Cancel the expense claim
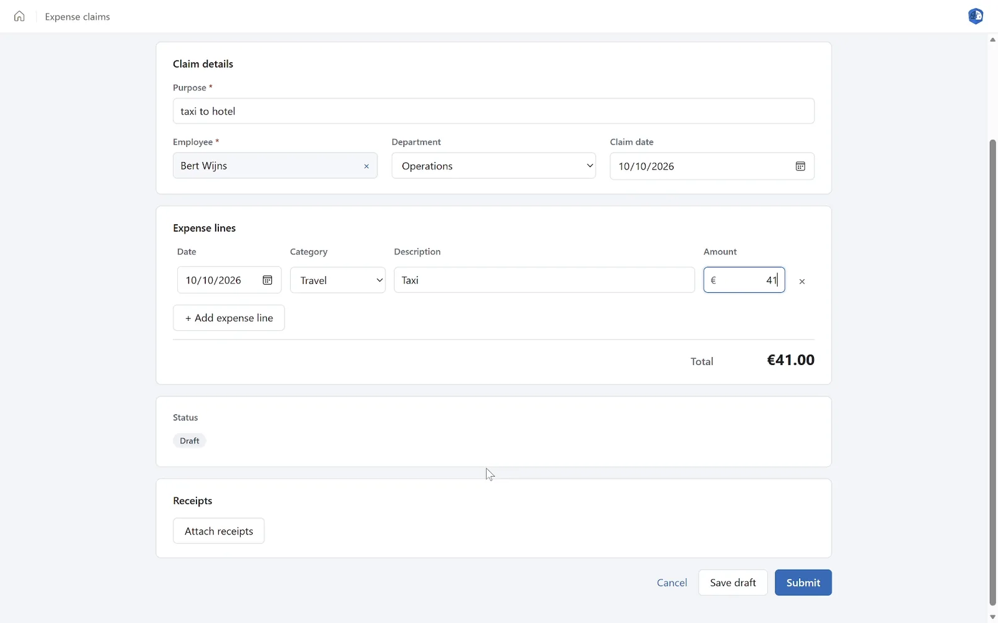Screen dimensions: 998x623 (x=672, y=583)
